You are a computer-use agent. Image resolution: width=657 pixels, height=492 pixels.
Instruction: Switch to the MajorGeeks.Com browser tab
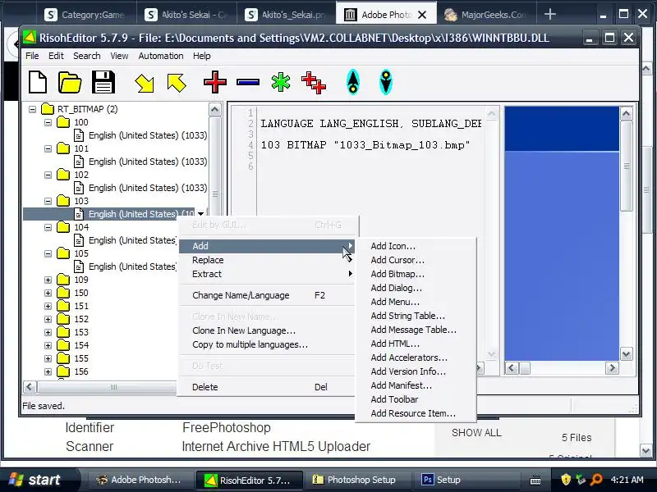click(485, 15)
